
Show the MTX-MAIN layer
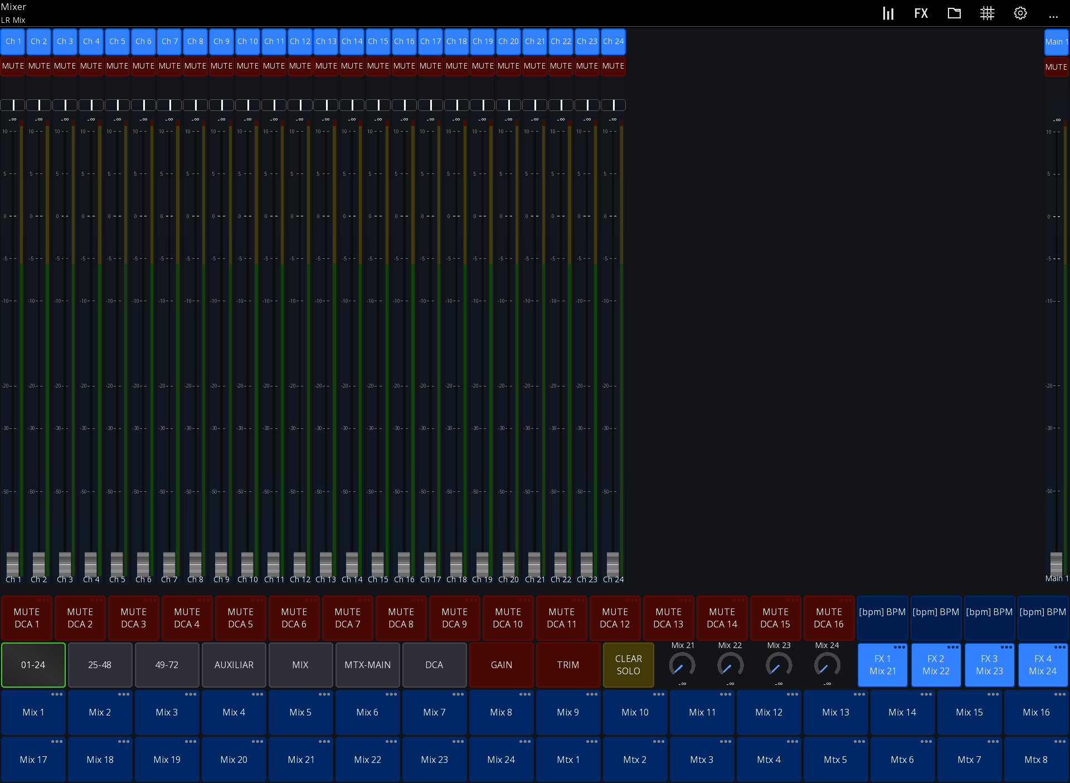pos(367,665)
